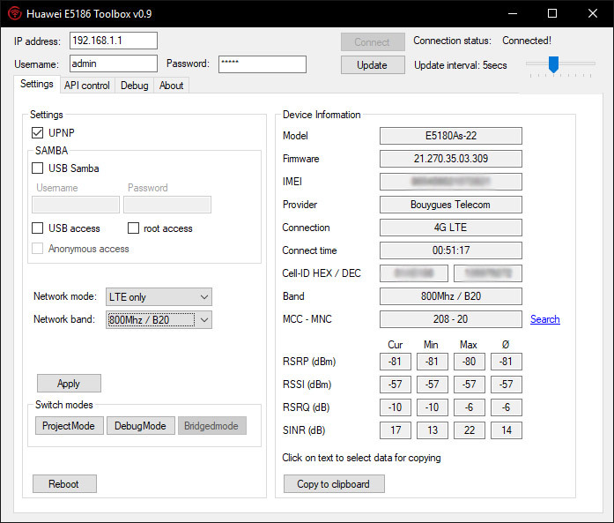The width and height of the screenshot is (614, 523).
Task: Select the Connection value 4G LTE
Action: point(451,228)
